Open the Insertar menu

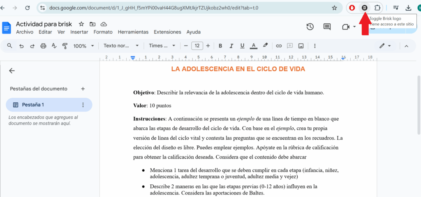(79, 32)
